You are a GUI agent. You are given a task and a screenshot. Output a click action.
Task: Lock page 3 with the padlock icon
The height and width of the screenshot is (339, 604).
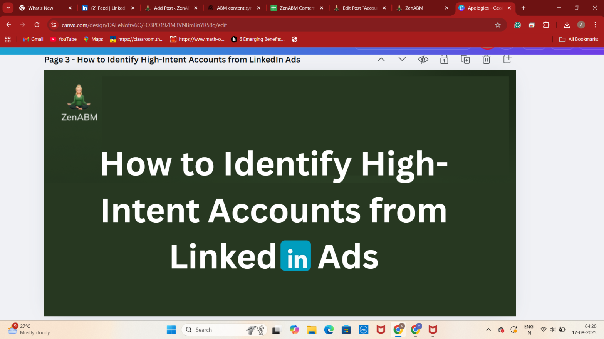444,60
